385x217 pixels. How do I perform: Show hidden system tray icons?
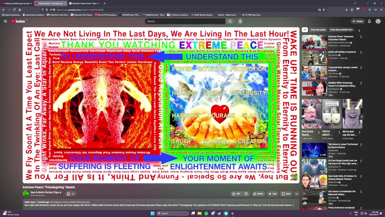(350, 213)
